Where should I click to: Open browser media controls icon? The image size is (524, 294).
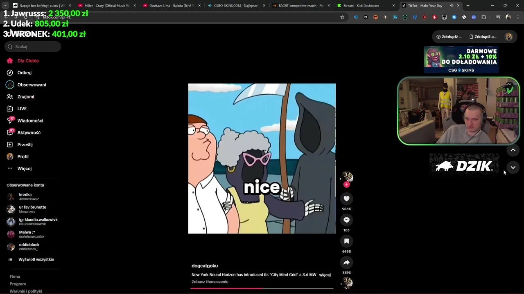point(498,17)
